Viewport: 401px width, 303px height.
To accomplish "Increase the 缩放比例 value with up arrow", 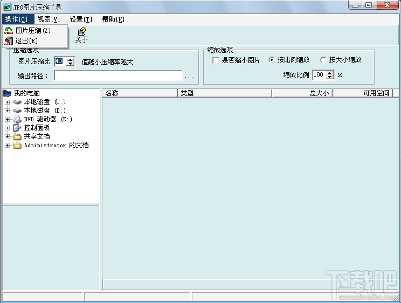I will (330, 73).
